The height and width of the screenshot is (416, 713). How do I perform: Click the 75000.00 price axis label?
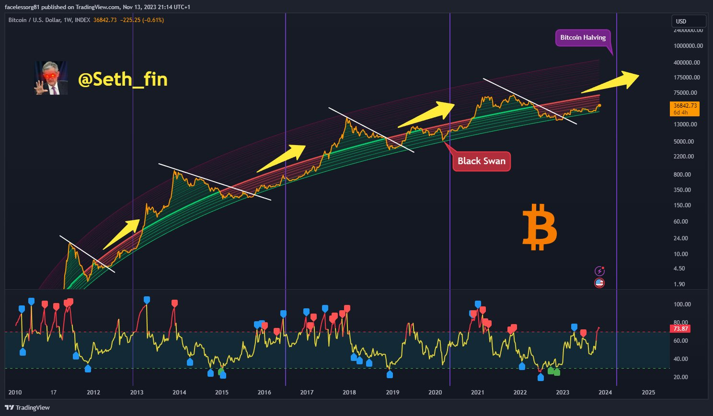pyautogui.click(x=685, y=93)
